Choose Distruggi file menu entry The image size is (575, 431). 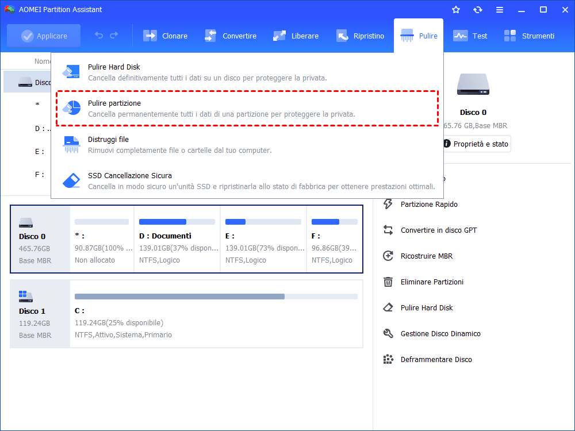247,145
